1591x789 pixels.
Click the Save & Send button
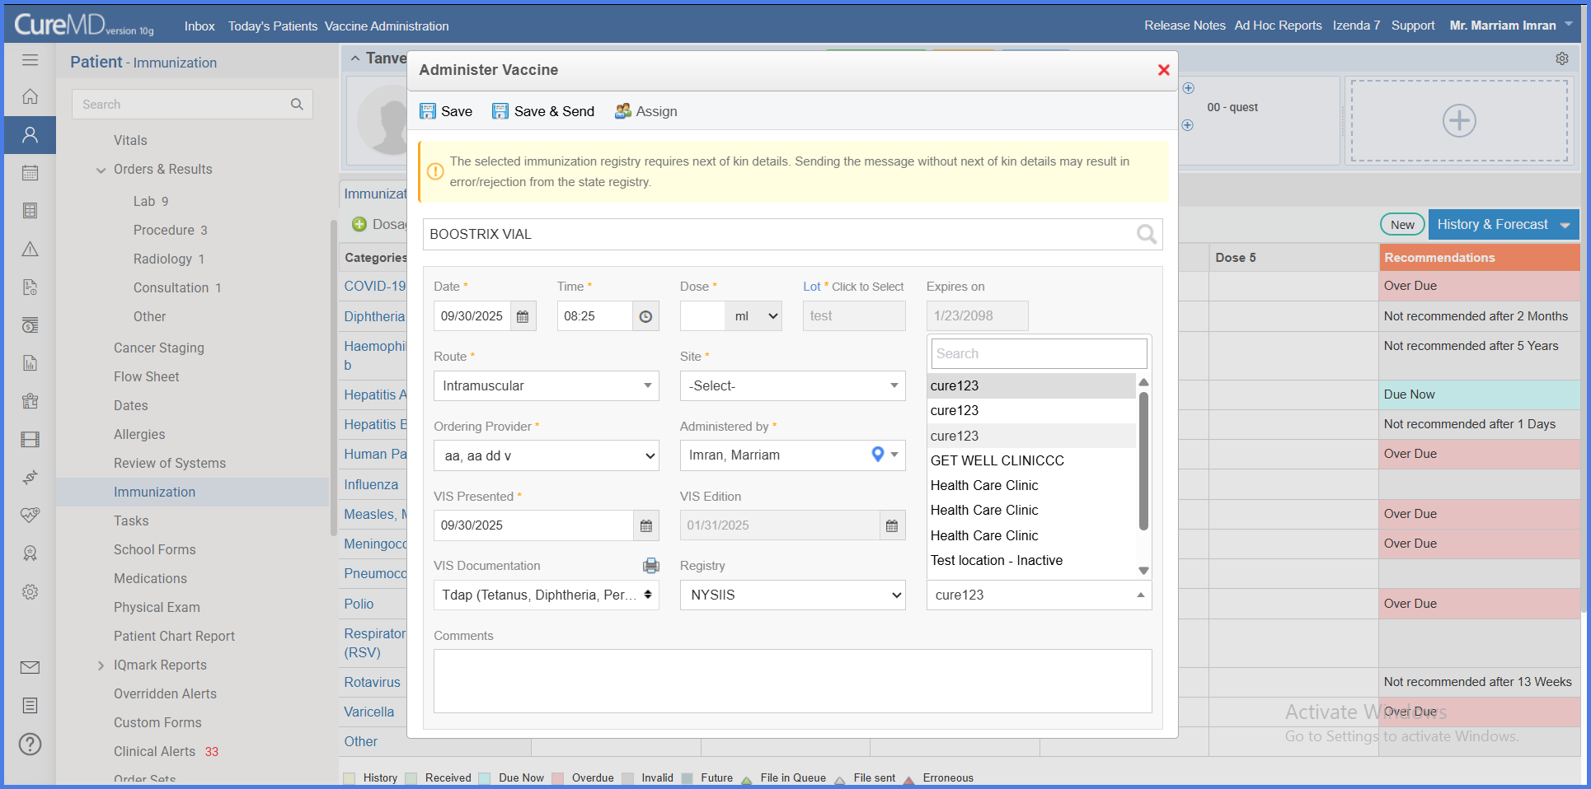[543, 111]
